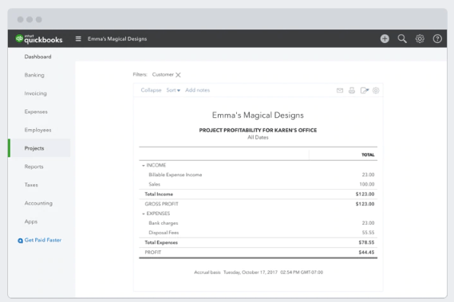Click the Gross Profit $123.00 amount
The height and width of the screenshot is (302, 454).
tap(365, 204)
